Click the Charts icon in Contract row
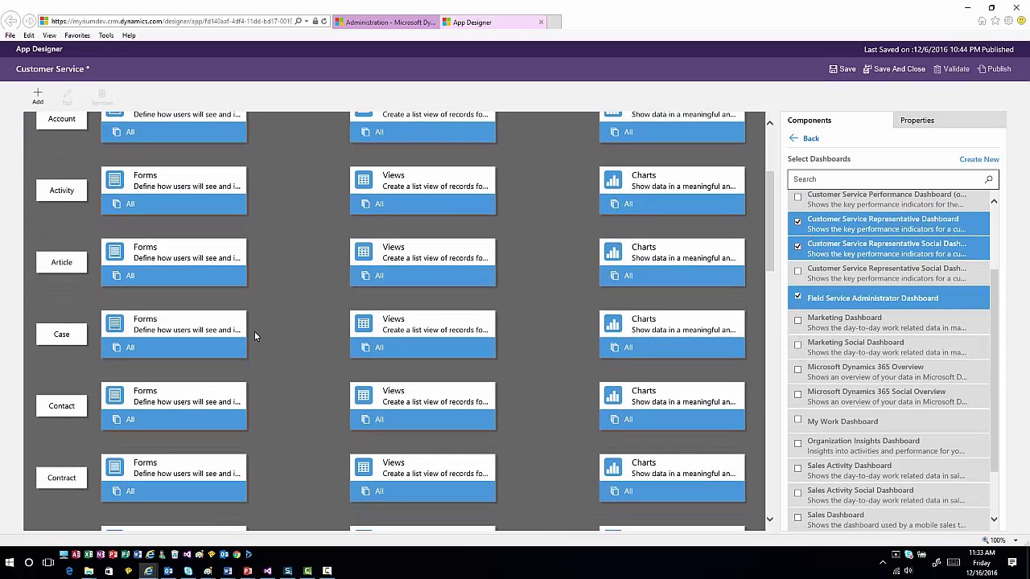 613,468
